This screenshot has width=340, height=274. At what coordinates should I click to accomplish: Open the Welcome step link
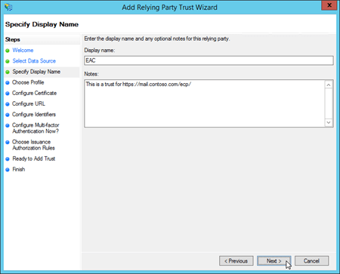point(23,51)
